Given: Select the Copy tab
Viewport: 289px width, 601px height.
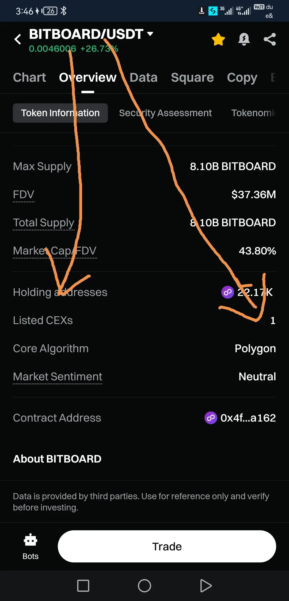Looking at the screenshot, I should 242,78.
